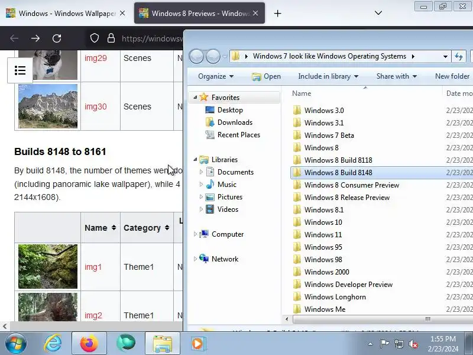Open the Include in library menu
Screen dimensions: 473x355
coord(328,76)
